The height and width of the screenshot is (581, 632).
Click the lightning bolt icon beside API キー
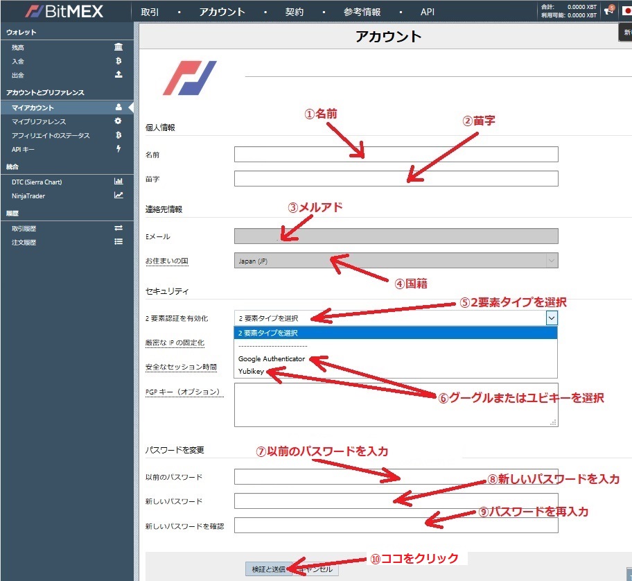(118, 149)
